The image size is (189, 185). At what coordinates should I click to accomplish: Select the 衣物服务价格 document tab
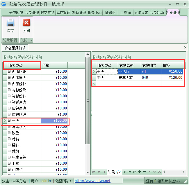tap(15, 48)
